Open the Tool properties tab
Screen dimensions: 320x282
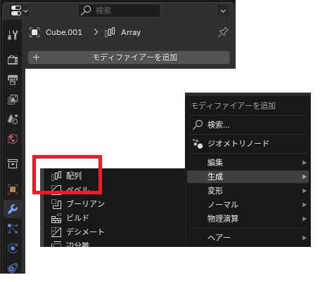[x=13, y=35]
